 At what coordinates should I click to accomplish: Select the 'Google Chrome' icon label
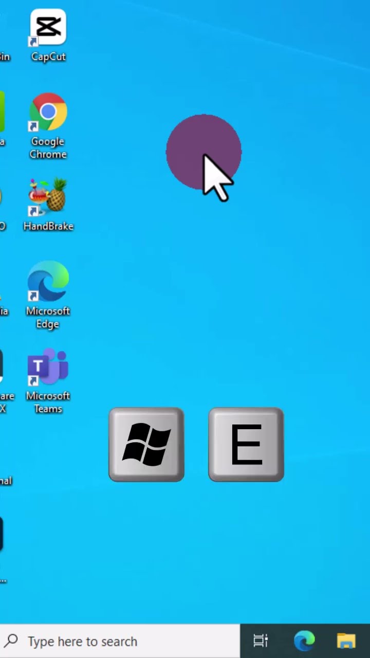(48, 148)
